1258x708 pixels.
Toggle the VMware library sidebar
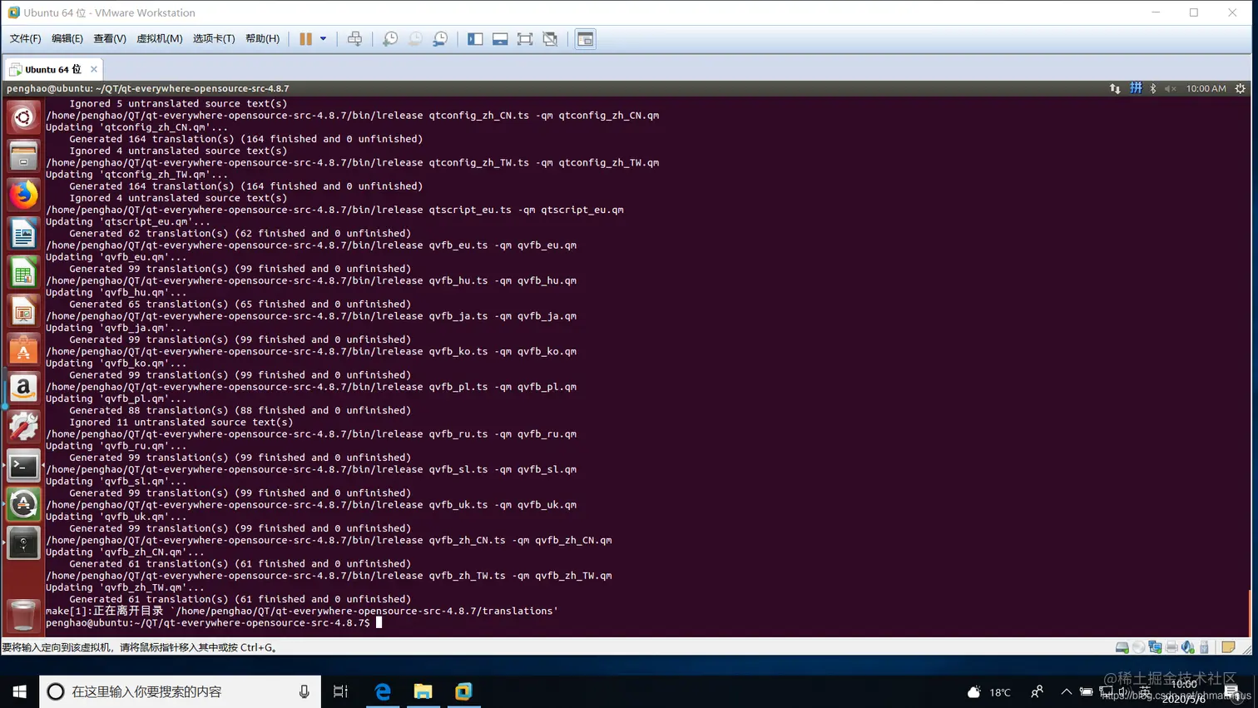point(475,38)
